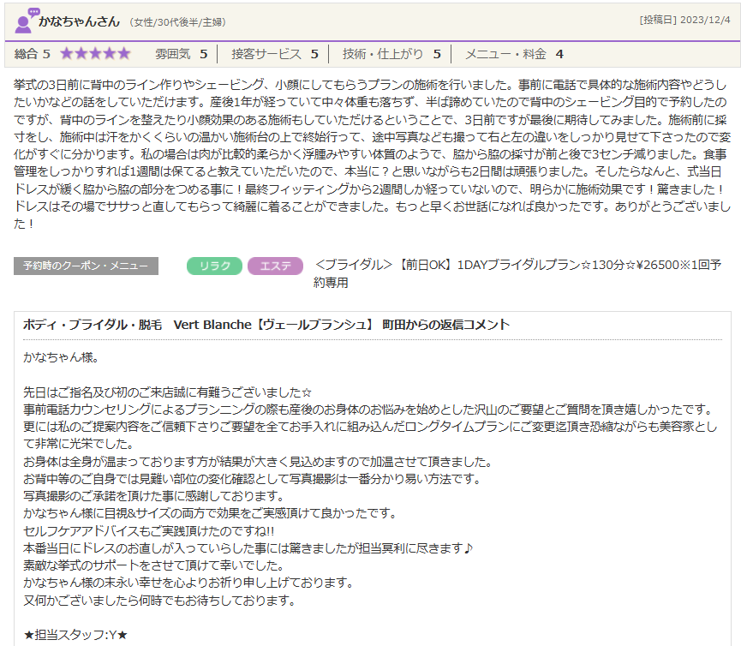Click the メニュー・料金 4 rating
This screenshot has height=646, width=741.
[x=514, y=54]
